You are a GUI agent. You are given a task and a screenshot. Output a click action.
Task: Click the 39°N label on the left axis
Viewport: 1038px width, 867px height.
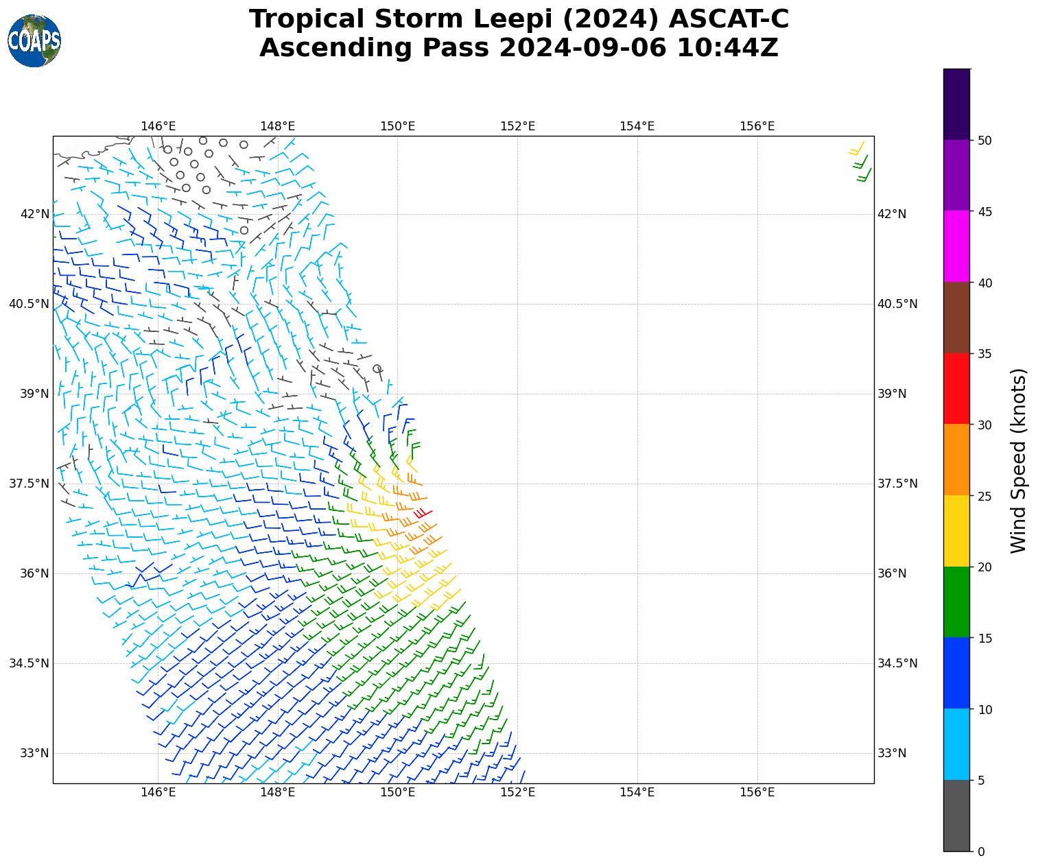[x=34, y=394]
